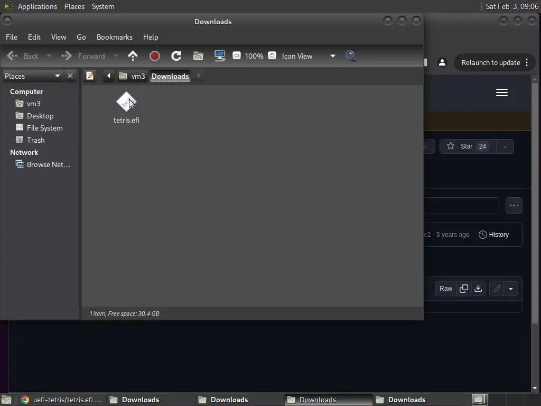The width and height of the screenshot is (541, 406).
Task: Open Chrome's three-dot menu
Action: pos(527,62)
